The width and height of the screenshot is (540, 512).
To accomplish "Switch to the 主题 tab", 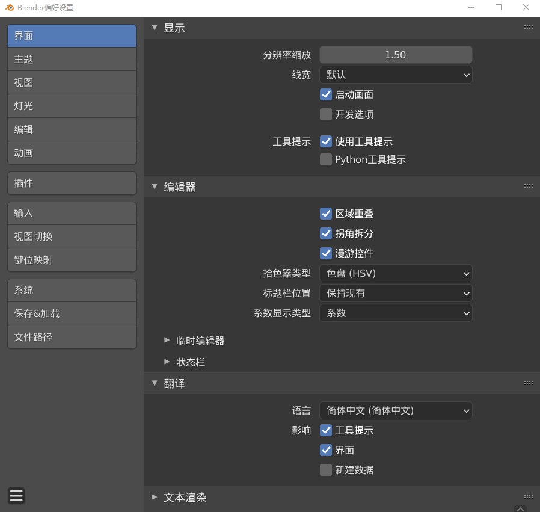I will (72, 60).
